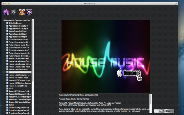
Task: Click the file icon beside 1HipHipDemo
Action: coord(7,23)
